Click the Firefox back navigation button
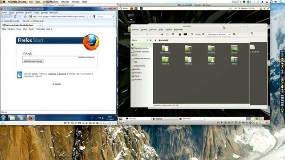285x160 pixels. coord(4,16)
